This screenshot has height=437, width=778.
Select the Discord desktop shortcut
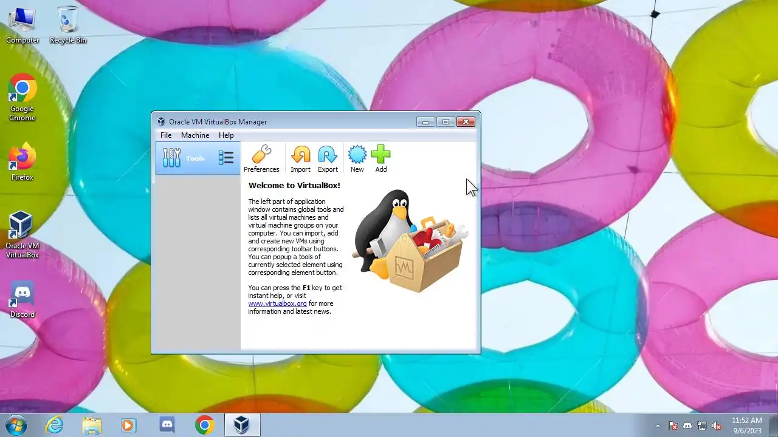coord(22,299)
